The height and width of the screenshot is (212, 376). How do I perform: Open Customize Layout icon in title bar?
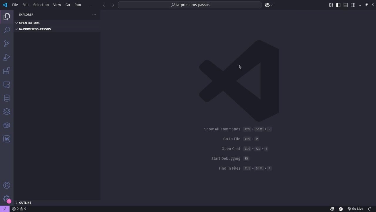coord(331,5)
